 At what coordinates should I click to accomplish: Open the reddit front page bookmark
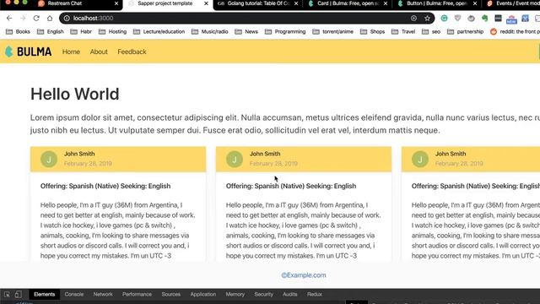point(515,32)
